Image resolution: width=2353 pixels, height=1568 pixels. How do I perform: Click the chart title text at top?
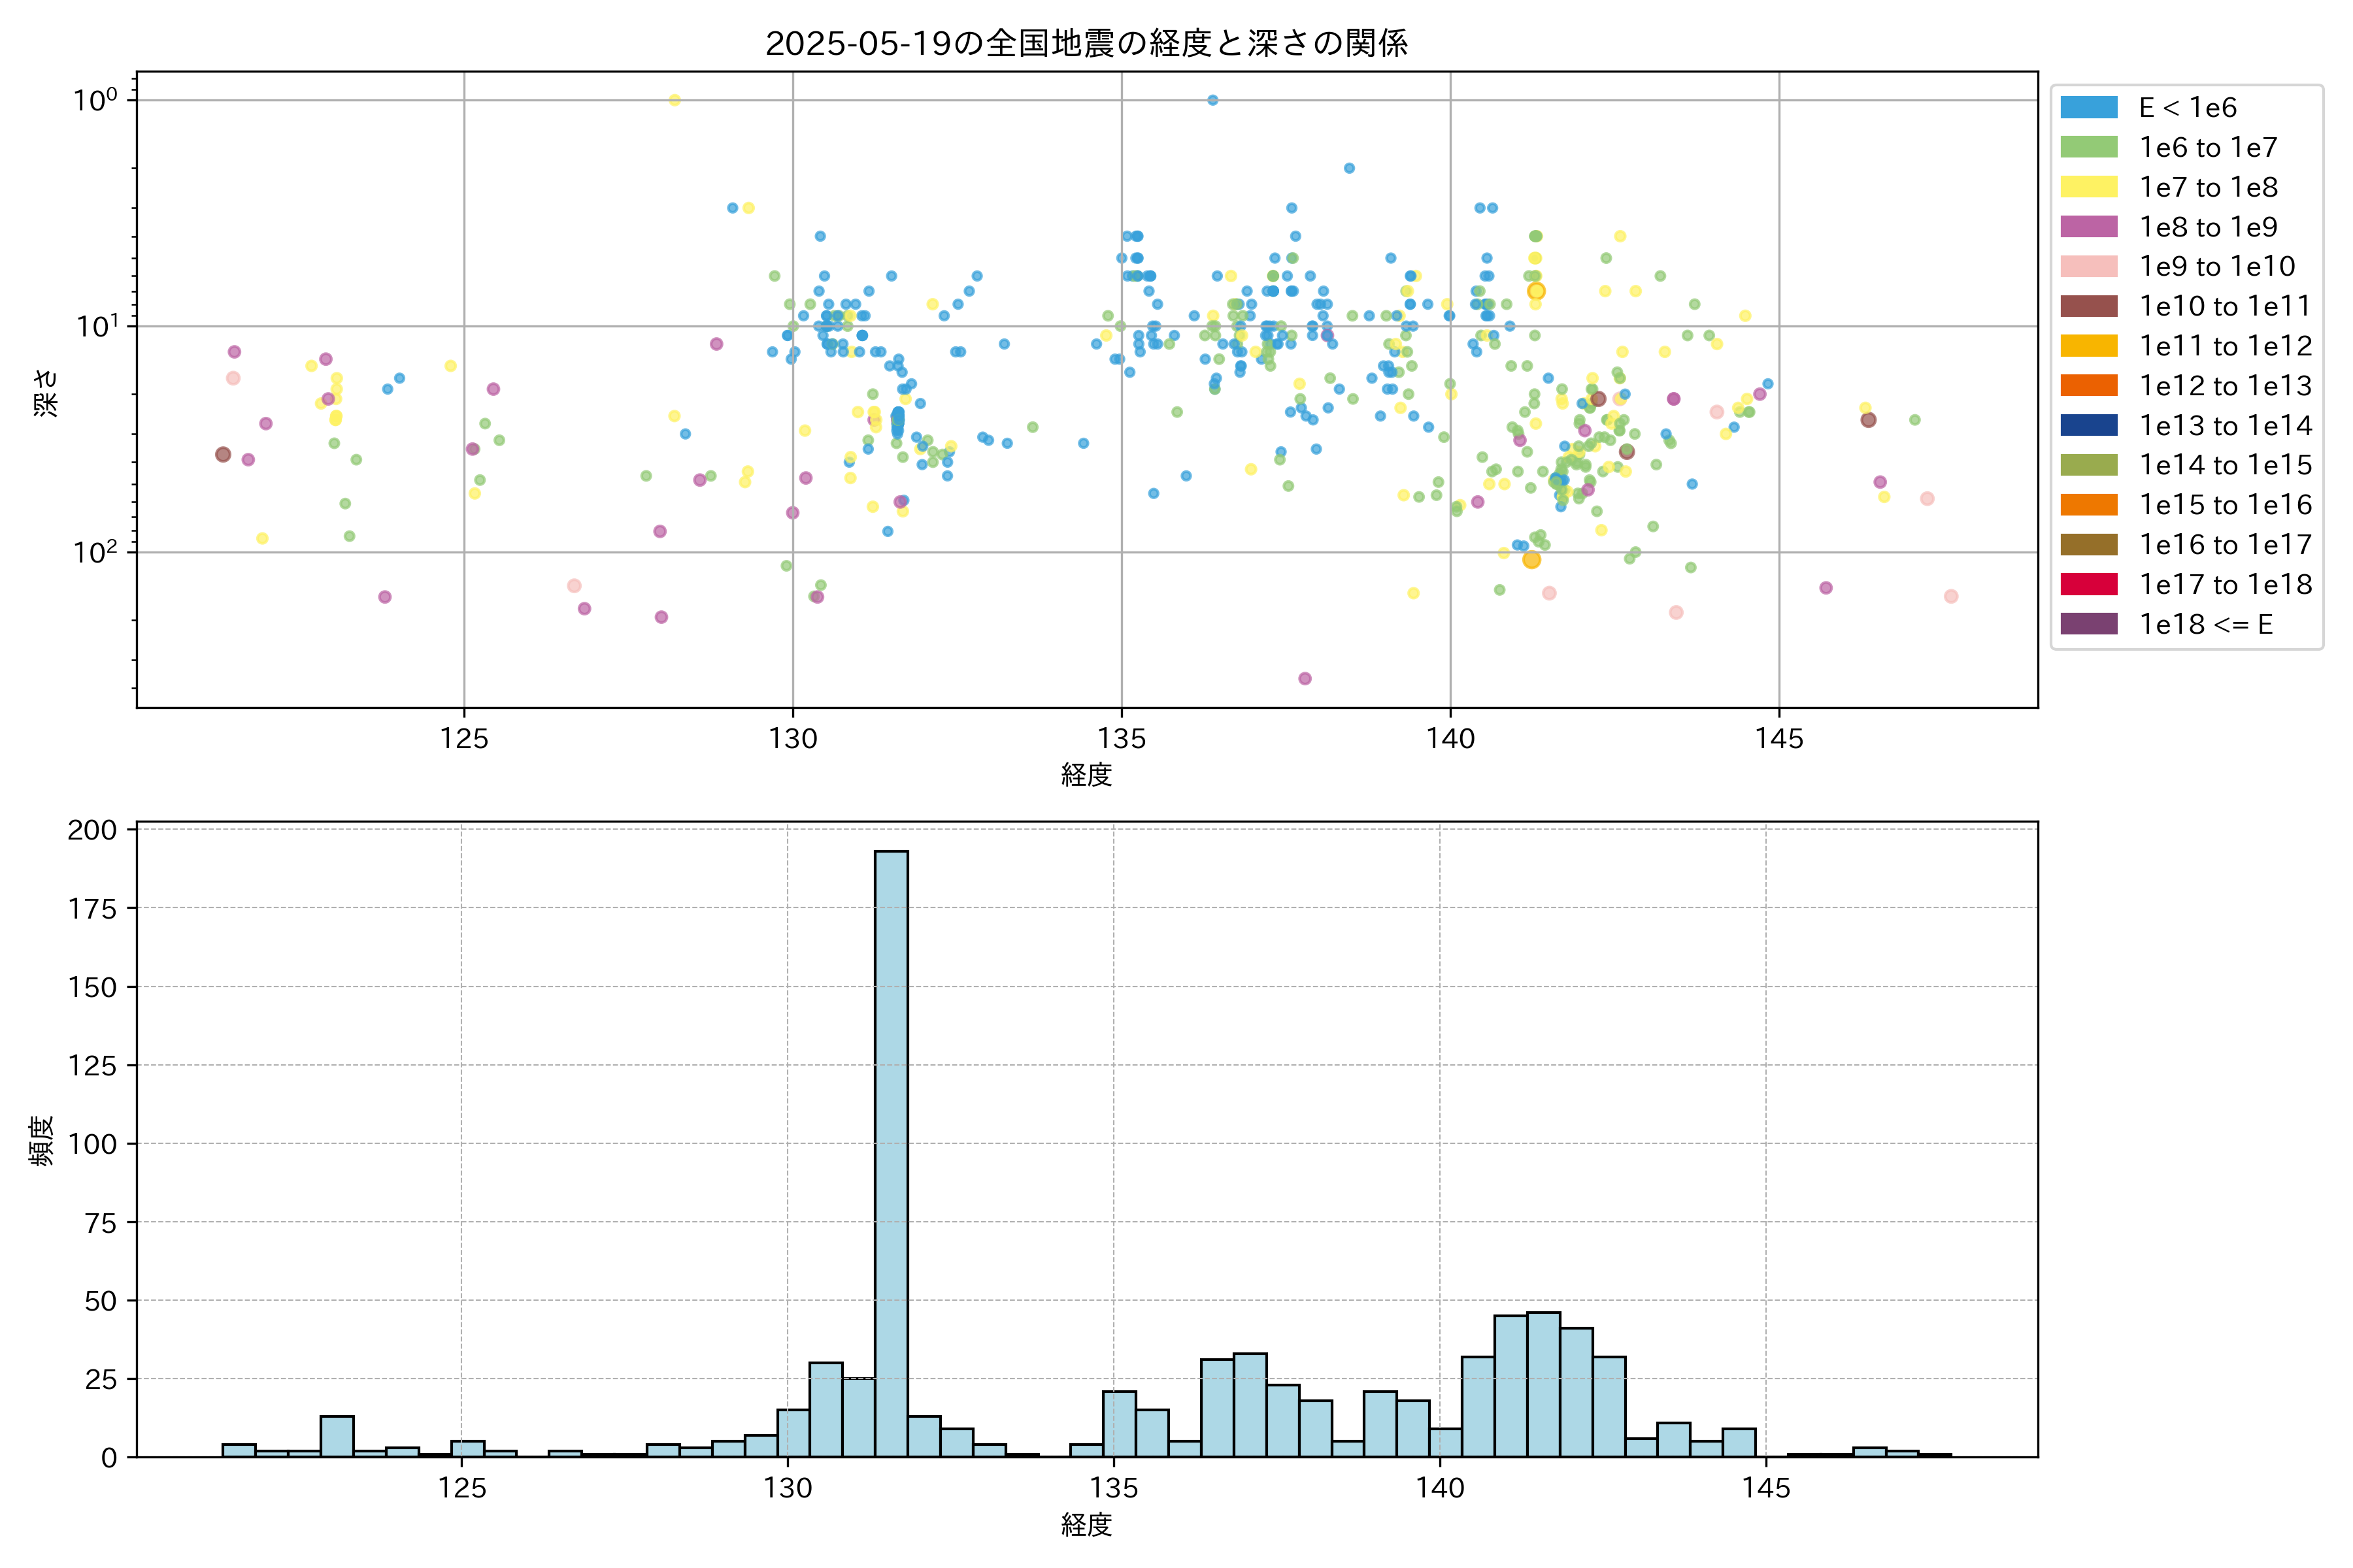(1086, 43)
